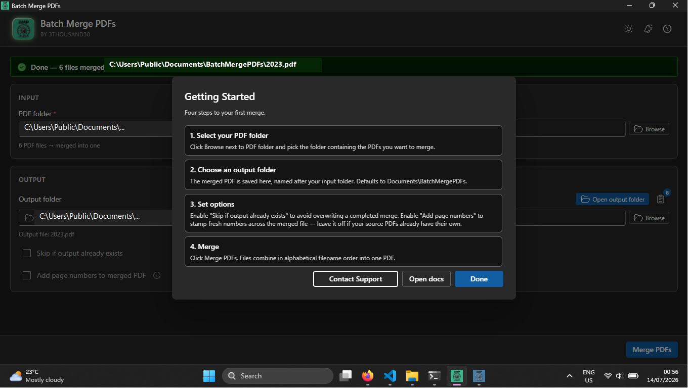
Task: Open help via the question mark icon
Action: click(667, 29)
